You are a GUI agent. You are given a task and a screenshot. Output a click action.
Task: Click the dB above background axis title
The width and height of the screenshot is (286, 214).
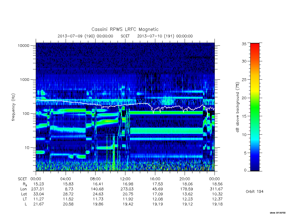237,107
